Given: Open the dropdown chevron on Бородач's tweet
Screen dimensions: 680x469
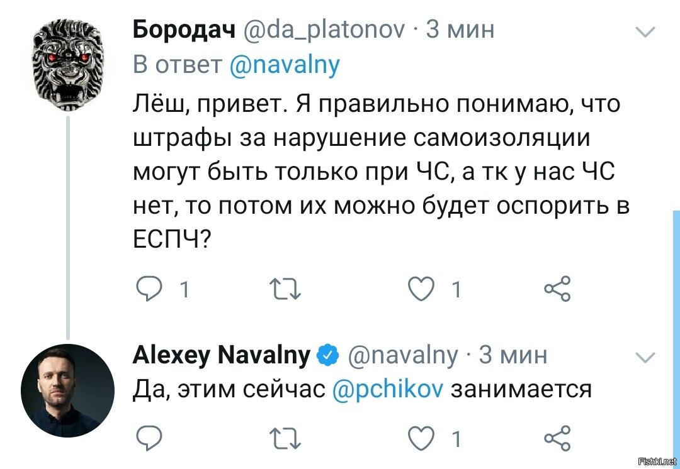Looking at the screenshot, I should point(645,32).
